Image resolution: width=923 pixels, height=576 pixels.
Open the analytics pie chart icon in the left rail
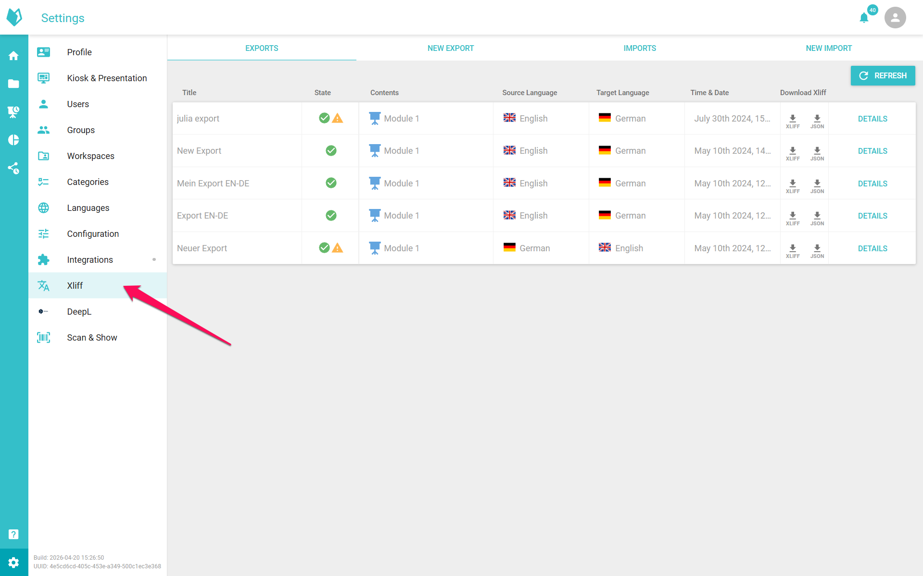13,140
